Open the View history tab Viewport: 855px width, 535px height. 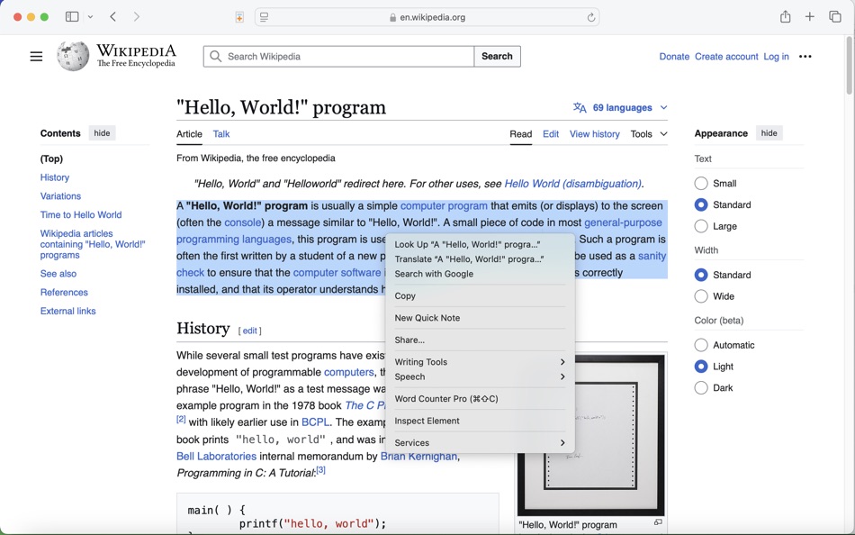(x=594, y=133)
